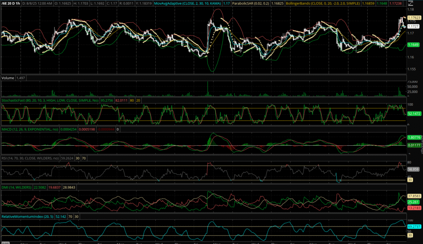Open the StochasticFast study label

(50, 100)
